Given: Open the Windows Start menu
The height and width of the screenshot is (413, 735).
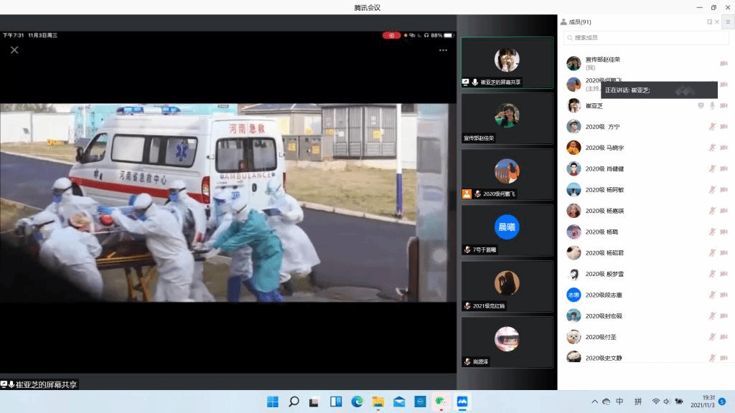Looking at the screenshot, I should 273,402.
